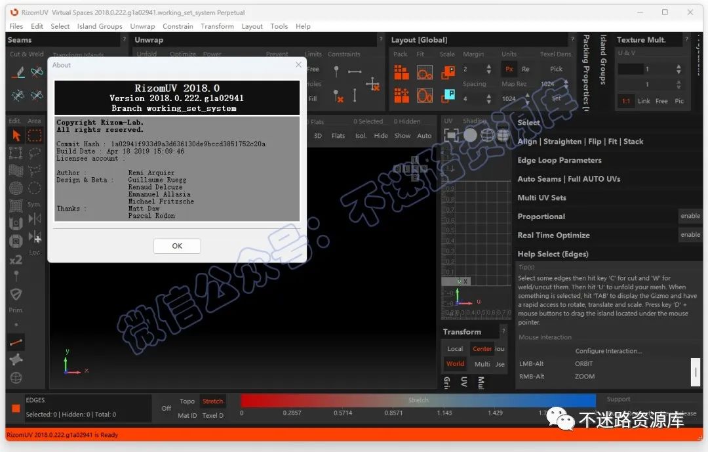Click the cyan Scale icon in Layout

[x=448, y=95]
